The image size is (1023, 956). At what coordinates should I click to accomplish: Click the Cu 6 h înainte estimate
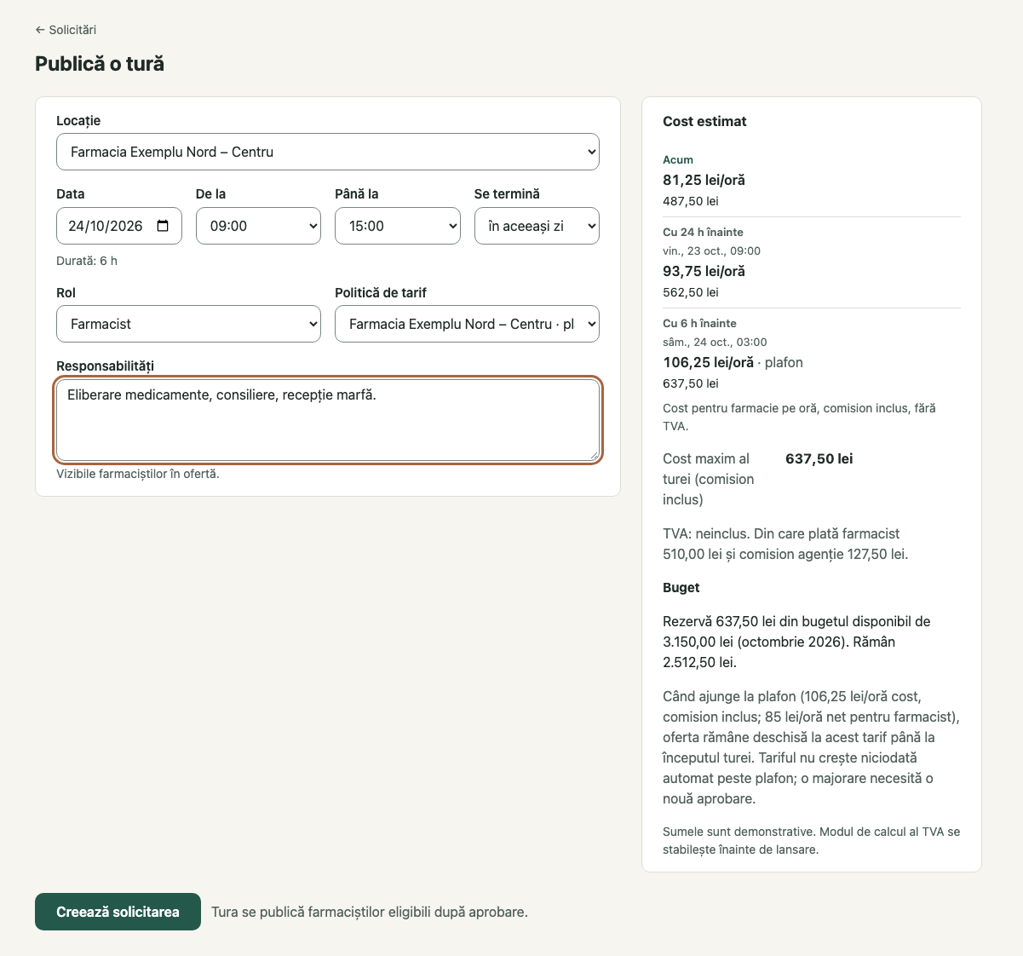812,354
